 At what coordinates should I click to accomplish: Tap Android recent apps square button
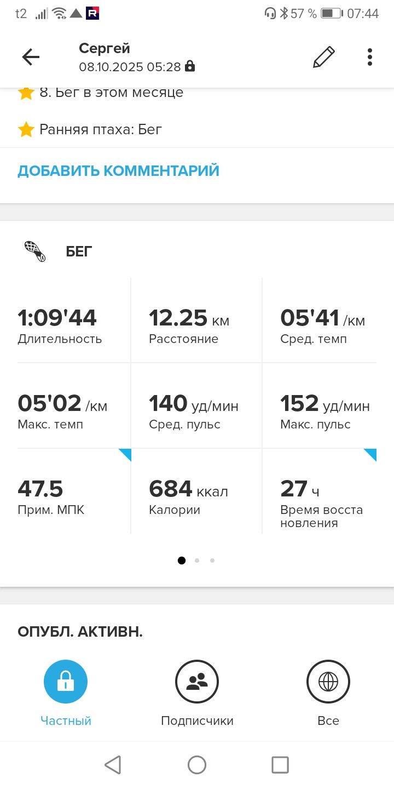tap(280, 765)
